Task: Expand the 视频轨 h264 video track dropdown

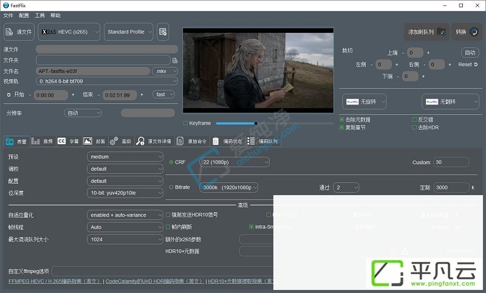Action: point(107,81)
